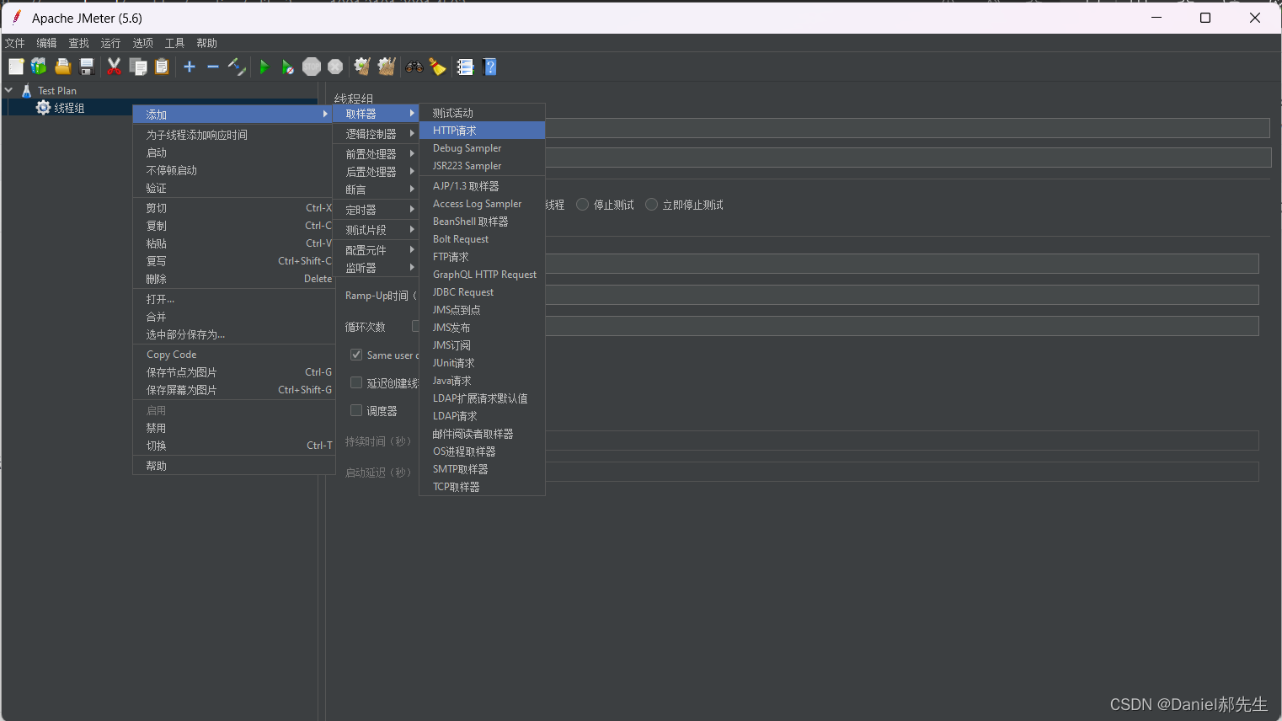Click the 启动延迟 input field
The width and height of the screenshot is (1282, 721).
(902, 472)
